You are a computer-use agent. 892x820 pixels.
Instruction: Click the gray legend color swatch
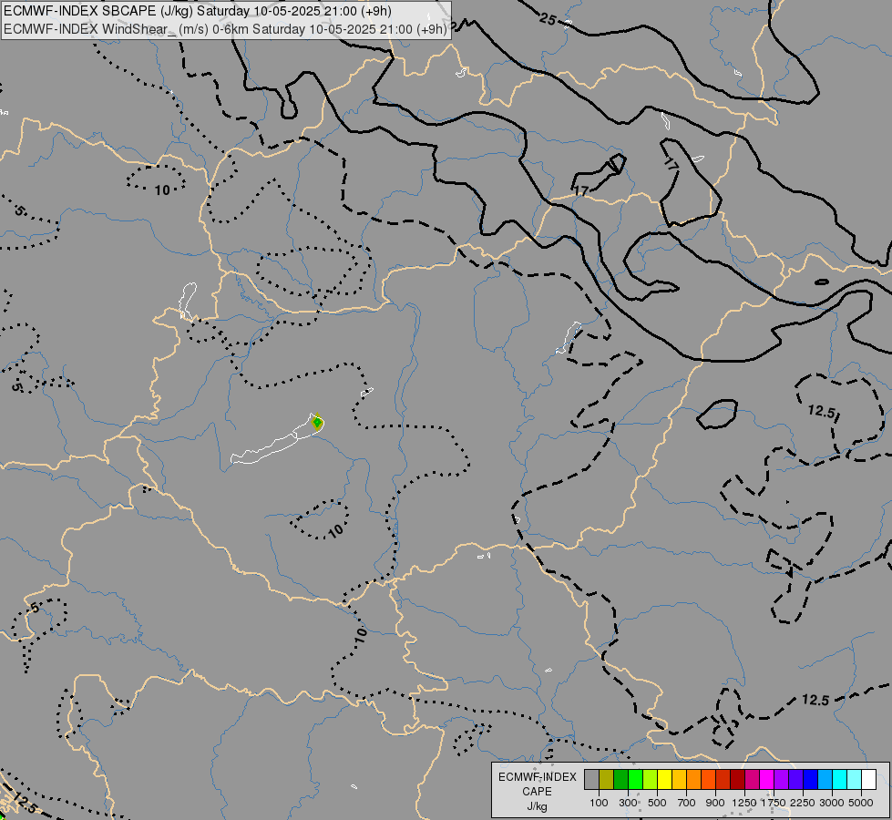(591, 780)
